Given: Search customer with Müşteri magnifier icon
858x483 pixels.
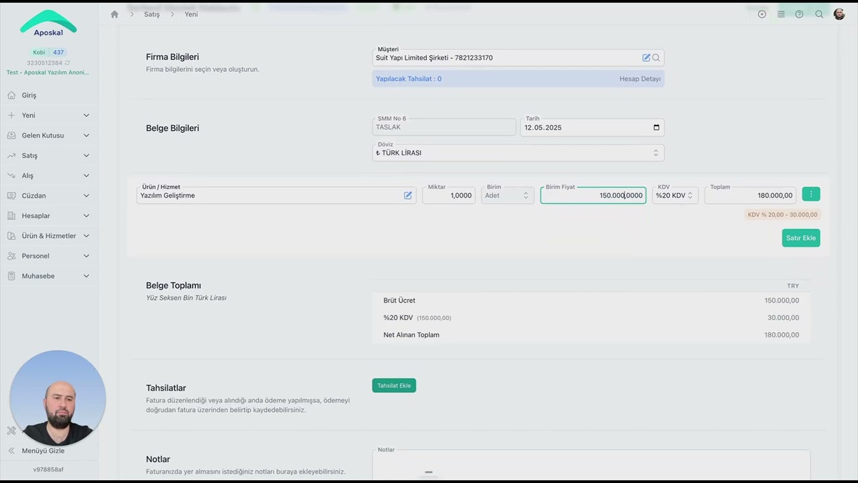Looking at the screenshot, I should [656, 58].
